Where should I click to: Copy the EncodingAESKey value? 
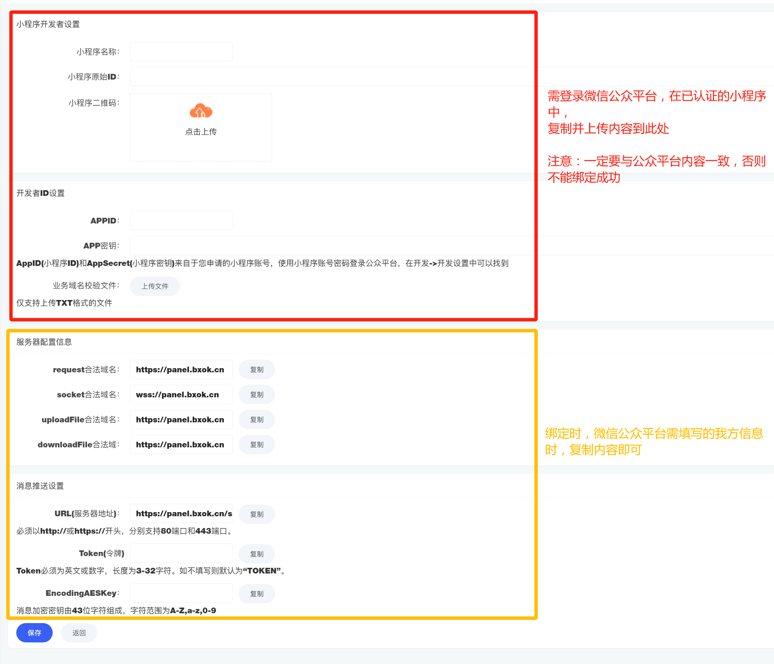point(256,594)
